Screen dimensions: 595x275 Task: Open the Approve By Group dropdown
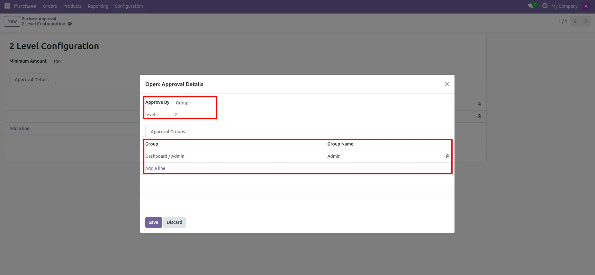(x=195, y=103)
